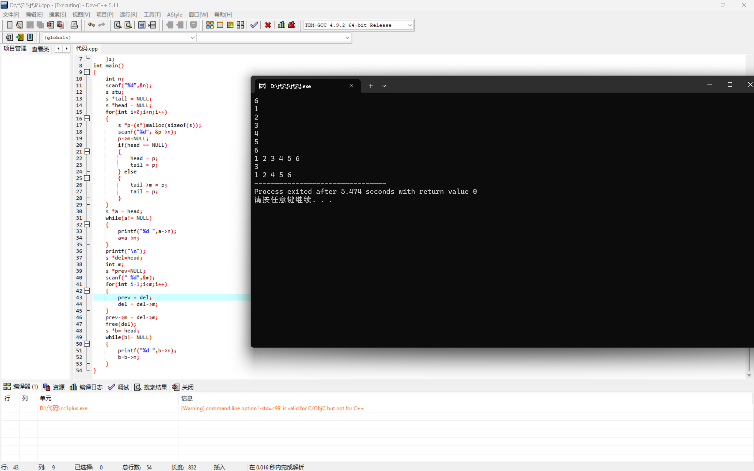Click the editor vertical scrollbar down arrow
This screenshot has height=471, width=754.
coord(749,375)
